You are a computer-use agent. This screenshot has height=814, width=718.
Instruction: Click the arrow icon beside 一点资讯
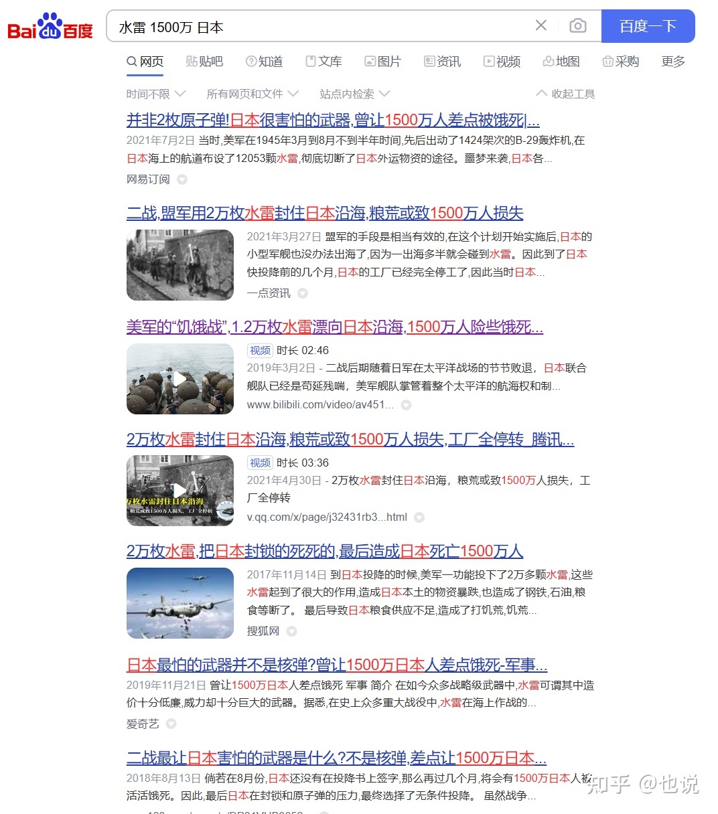click(303, 293)
